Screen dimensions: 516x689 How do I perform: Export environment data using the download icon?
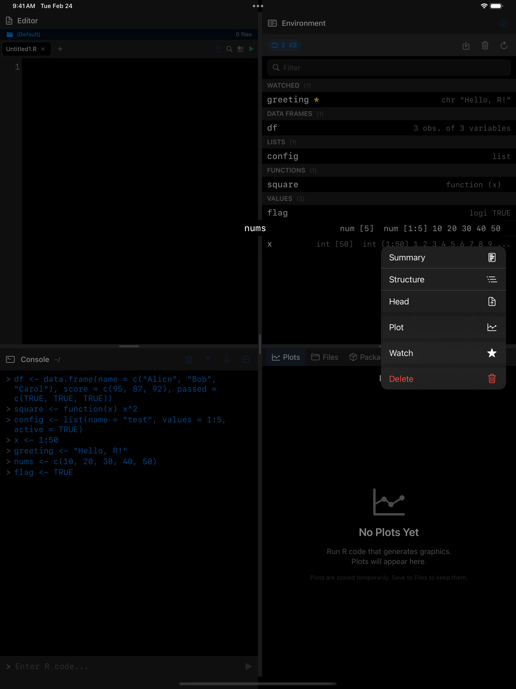(466, 46)
